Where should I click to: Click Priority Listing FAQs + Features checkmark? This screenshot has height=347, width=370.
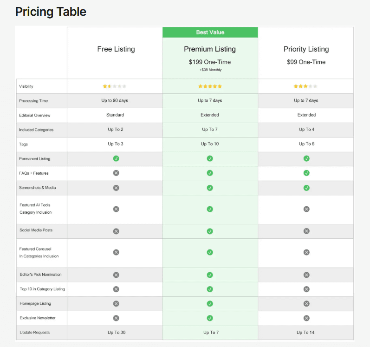coord(306,173)
